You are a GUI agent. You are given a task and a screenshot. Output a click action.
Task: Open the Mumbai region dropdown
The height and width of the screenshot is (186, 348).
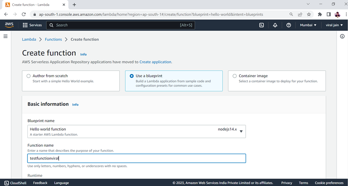308,25
